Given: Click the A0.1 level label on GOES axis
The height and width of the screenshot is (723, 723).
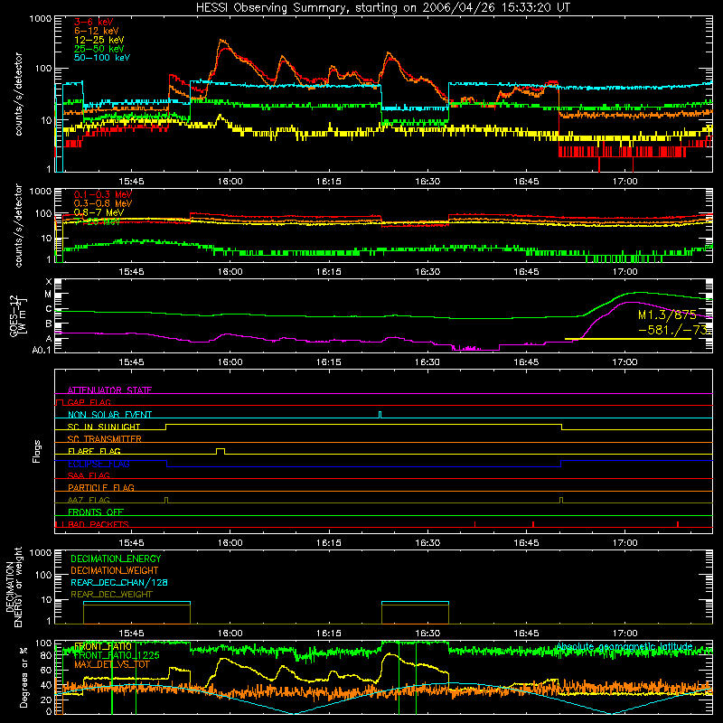Looking at the screenshot, I should point(42,350).
